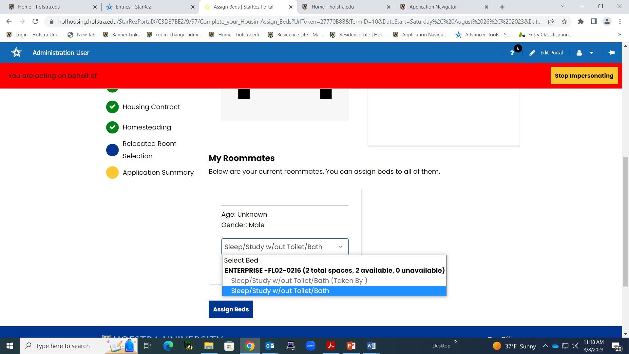Go to Housing Contract step

151,107
